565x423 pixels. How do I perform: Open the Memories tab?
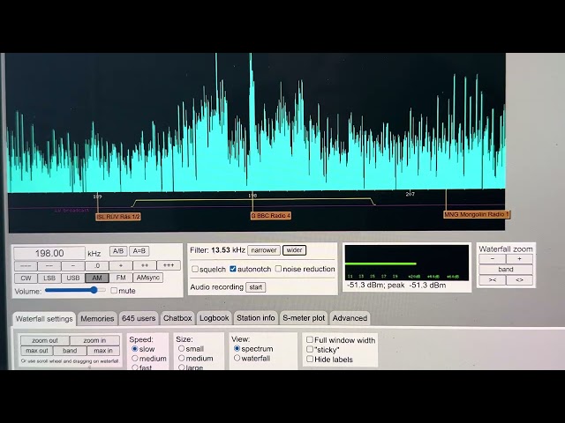click(97, 319)
